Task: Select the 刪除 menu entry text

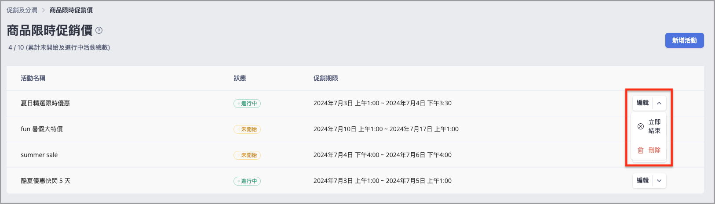Action: [x=654, y=150]
